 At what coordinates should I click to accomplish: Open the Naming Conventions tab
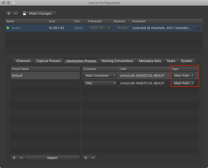[x=117, y=61]
